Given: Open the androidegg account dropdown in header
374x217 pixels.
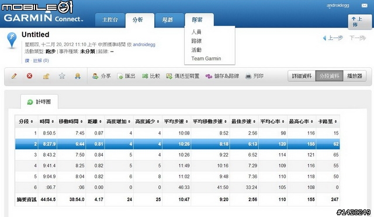Looking at the screenshot, I should [x=338, y=5].
